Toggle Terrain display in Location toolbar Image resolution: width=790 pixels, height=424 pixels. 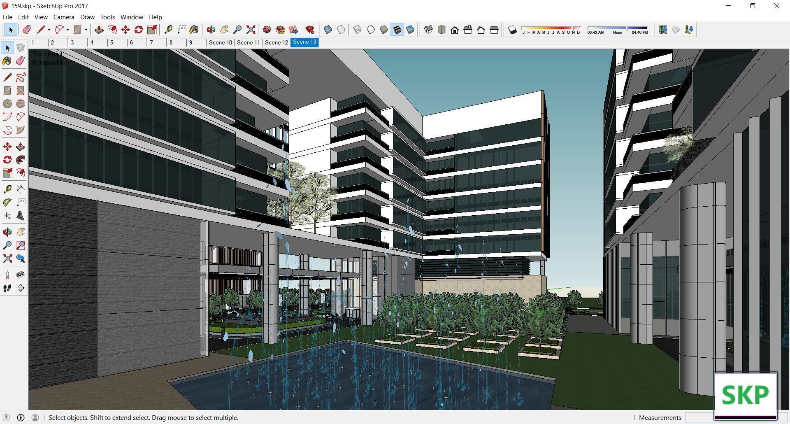[x=676, y=30]
